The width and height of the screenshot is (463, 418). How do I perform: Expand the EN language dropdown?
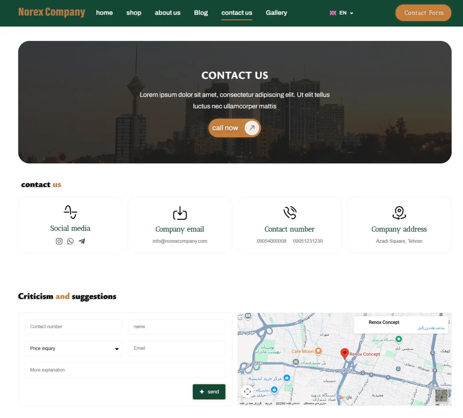coord(351,13)
